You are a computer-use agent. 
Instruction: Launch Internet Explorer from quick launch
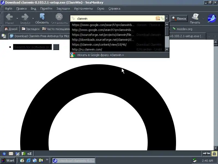(x=29, y=160)
